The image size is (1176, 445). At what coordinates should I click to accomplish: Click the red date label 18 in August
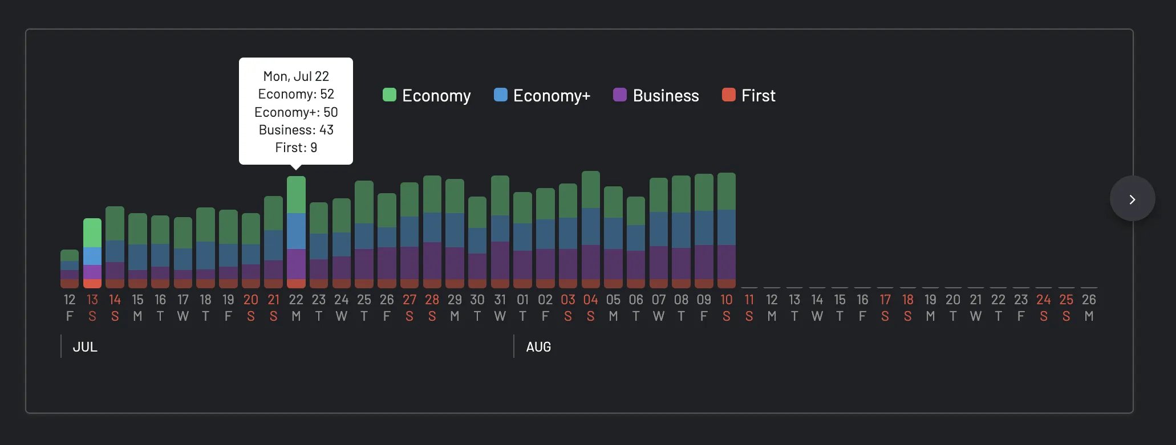(907, 308)
